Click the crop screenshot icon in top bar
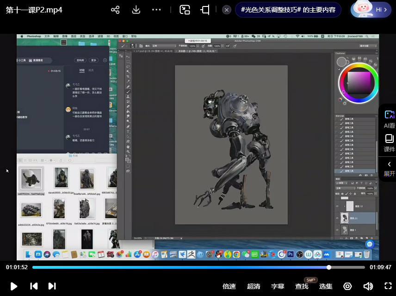 tap(205, 10)
